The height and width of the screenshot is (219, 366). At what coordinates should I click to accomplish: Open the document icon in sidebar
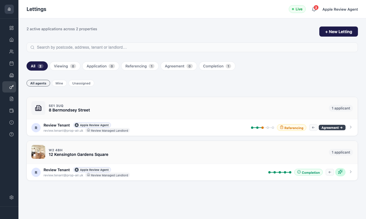click(12, 99)
